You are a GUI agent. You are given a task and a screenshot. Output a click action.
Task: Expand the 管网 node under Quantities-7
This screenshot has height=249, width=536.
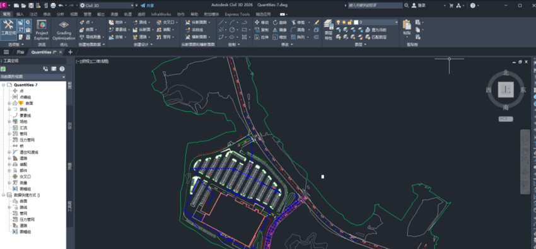click(9, 134)
